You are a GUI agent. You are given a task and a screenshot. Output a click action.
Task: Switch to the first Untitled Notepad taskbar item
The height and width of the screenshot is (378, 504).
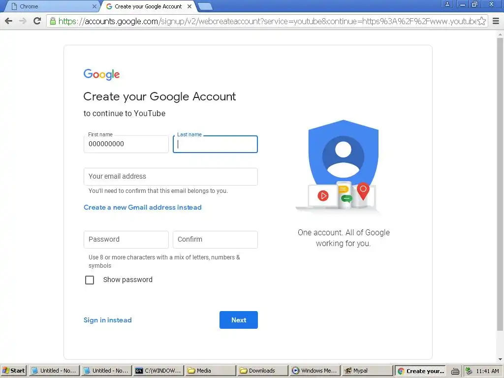point(54,371)
